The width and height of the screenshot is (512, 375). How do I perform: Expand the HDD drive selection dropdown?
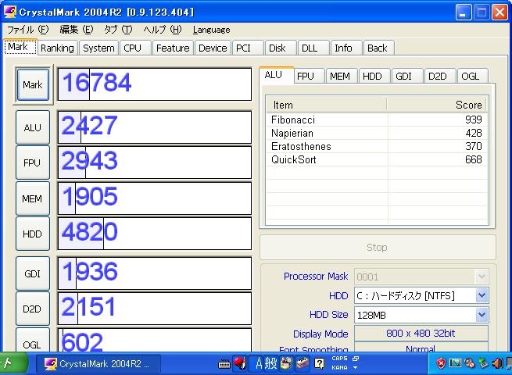(x=482, y=295)
